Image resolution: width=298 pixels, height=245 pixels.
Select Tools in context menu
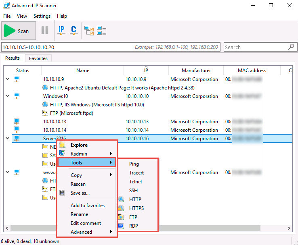click(x=86, y=162)
